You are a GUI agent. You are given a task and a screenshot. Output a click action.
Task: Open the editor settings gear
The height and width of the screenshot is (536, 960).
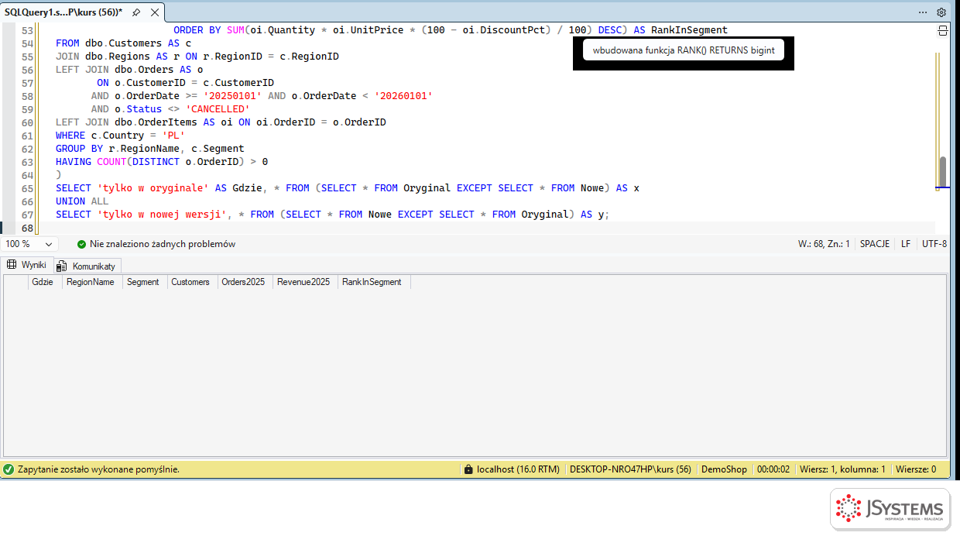[x=941, y=12]
